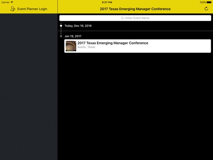The width and height of the screenshot is (213, 160).
Task: Click the Austin, Texas location text
Action: (86, 47)
